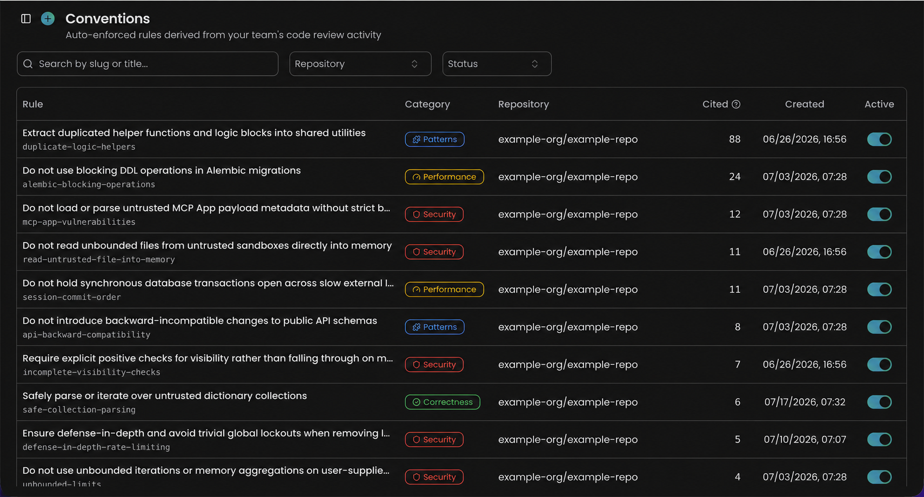Viewport: 924px width, 497px height.
Task: Focus the search by slug or title field
Action: point(148,64)
